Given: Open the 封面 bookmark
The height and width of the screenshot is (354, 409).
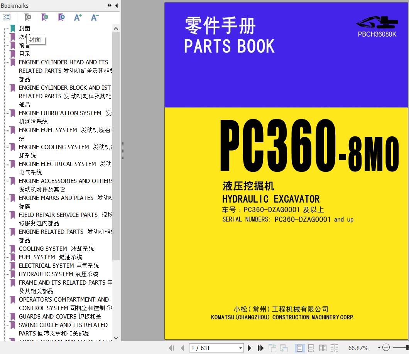Looking at the screenshot, I should (x=25, y=29).
